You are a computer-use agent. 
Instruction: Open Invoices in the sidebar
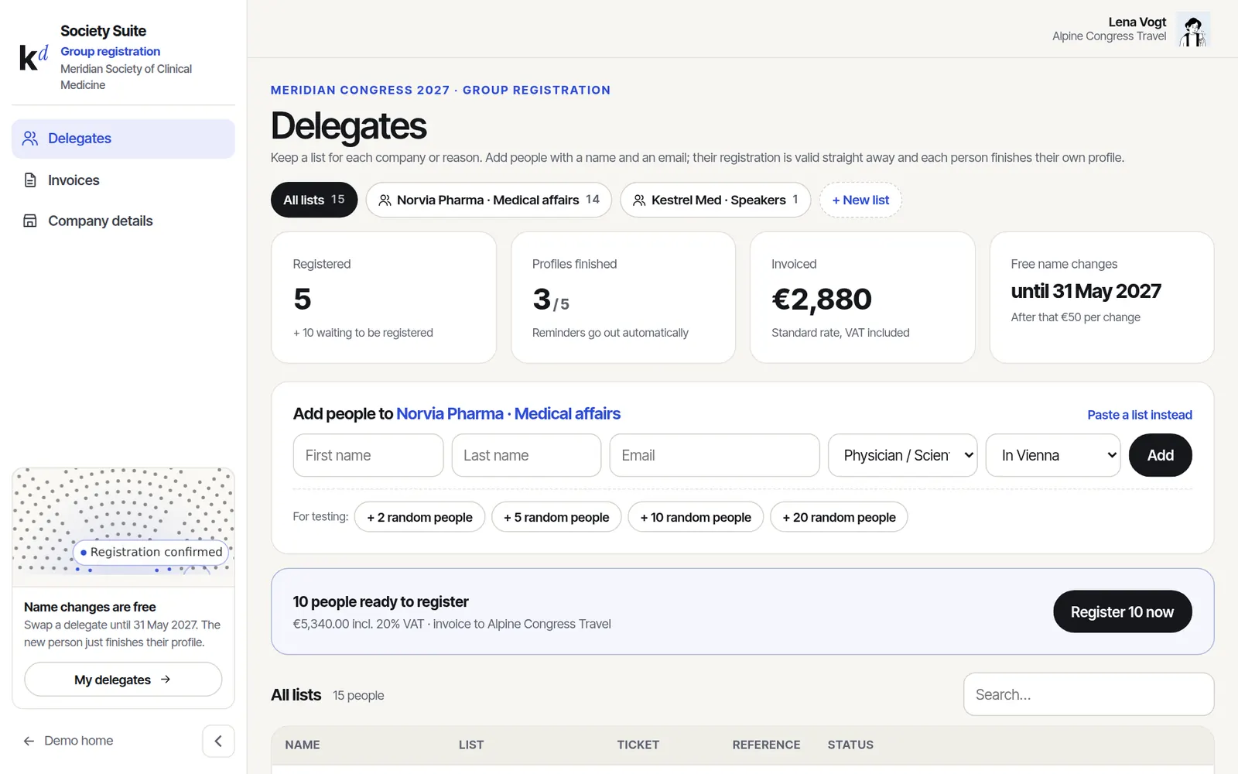tap(123, 180)
